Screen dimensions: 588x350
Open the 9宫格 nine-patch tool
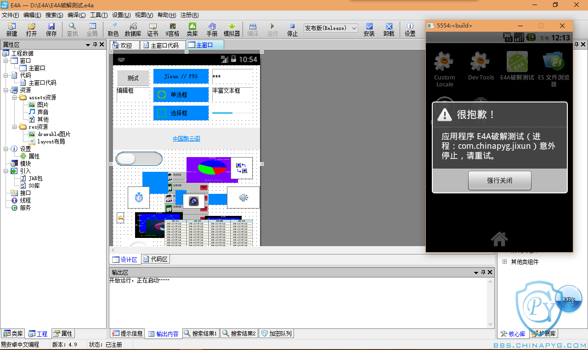(172, 29)
